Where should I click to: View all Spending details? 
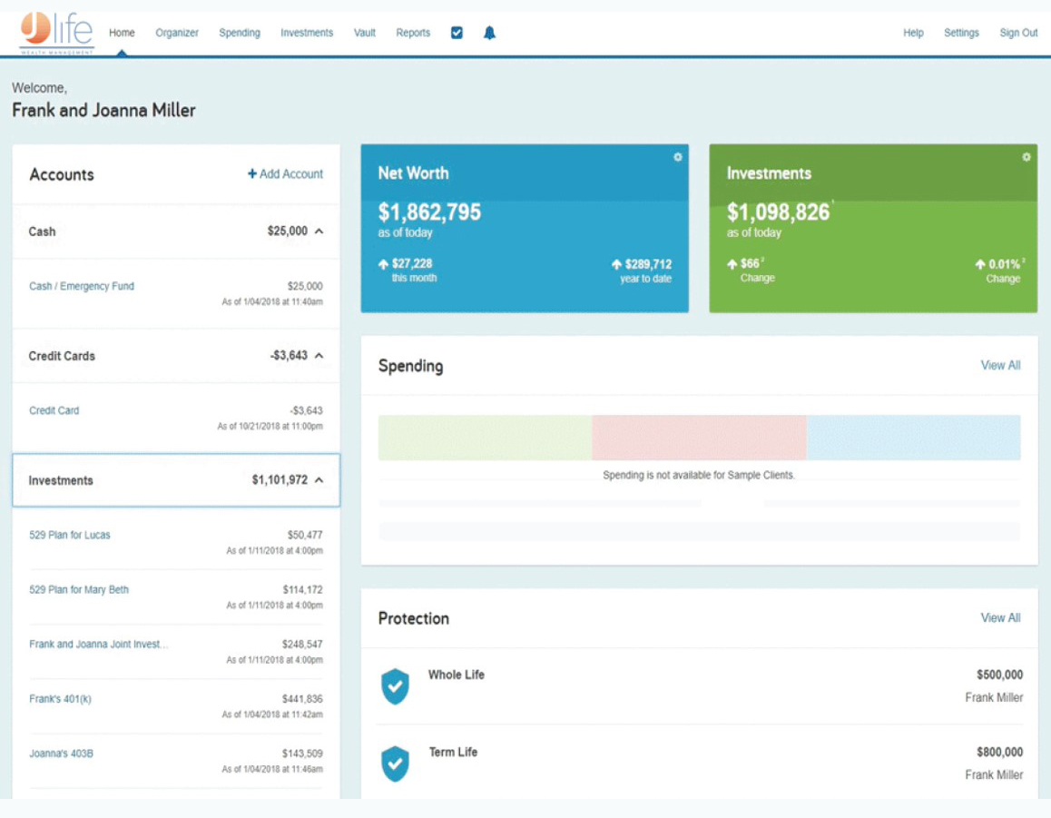(x=1000, y=365)
